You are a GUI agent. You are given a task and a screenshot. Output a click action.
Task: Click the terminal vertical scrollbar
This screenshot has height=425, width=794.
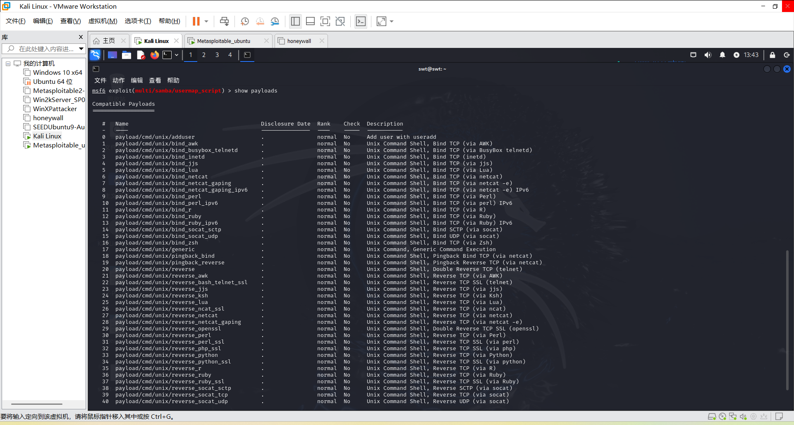pyautogui.click(x=787, y=320)
